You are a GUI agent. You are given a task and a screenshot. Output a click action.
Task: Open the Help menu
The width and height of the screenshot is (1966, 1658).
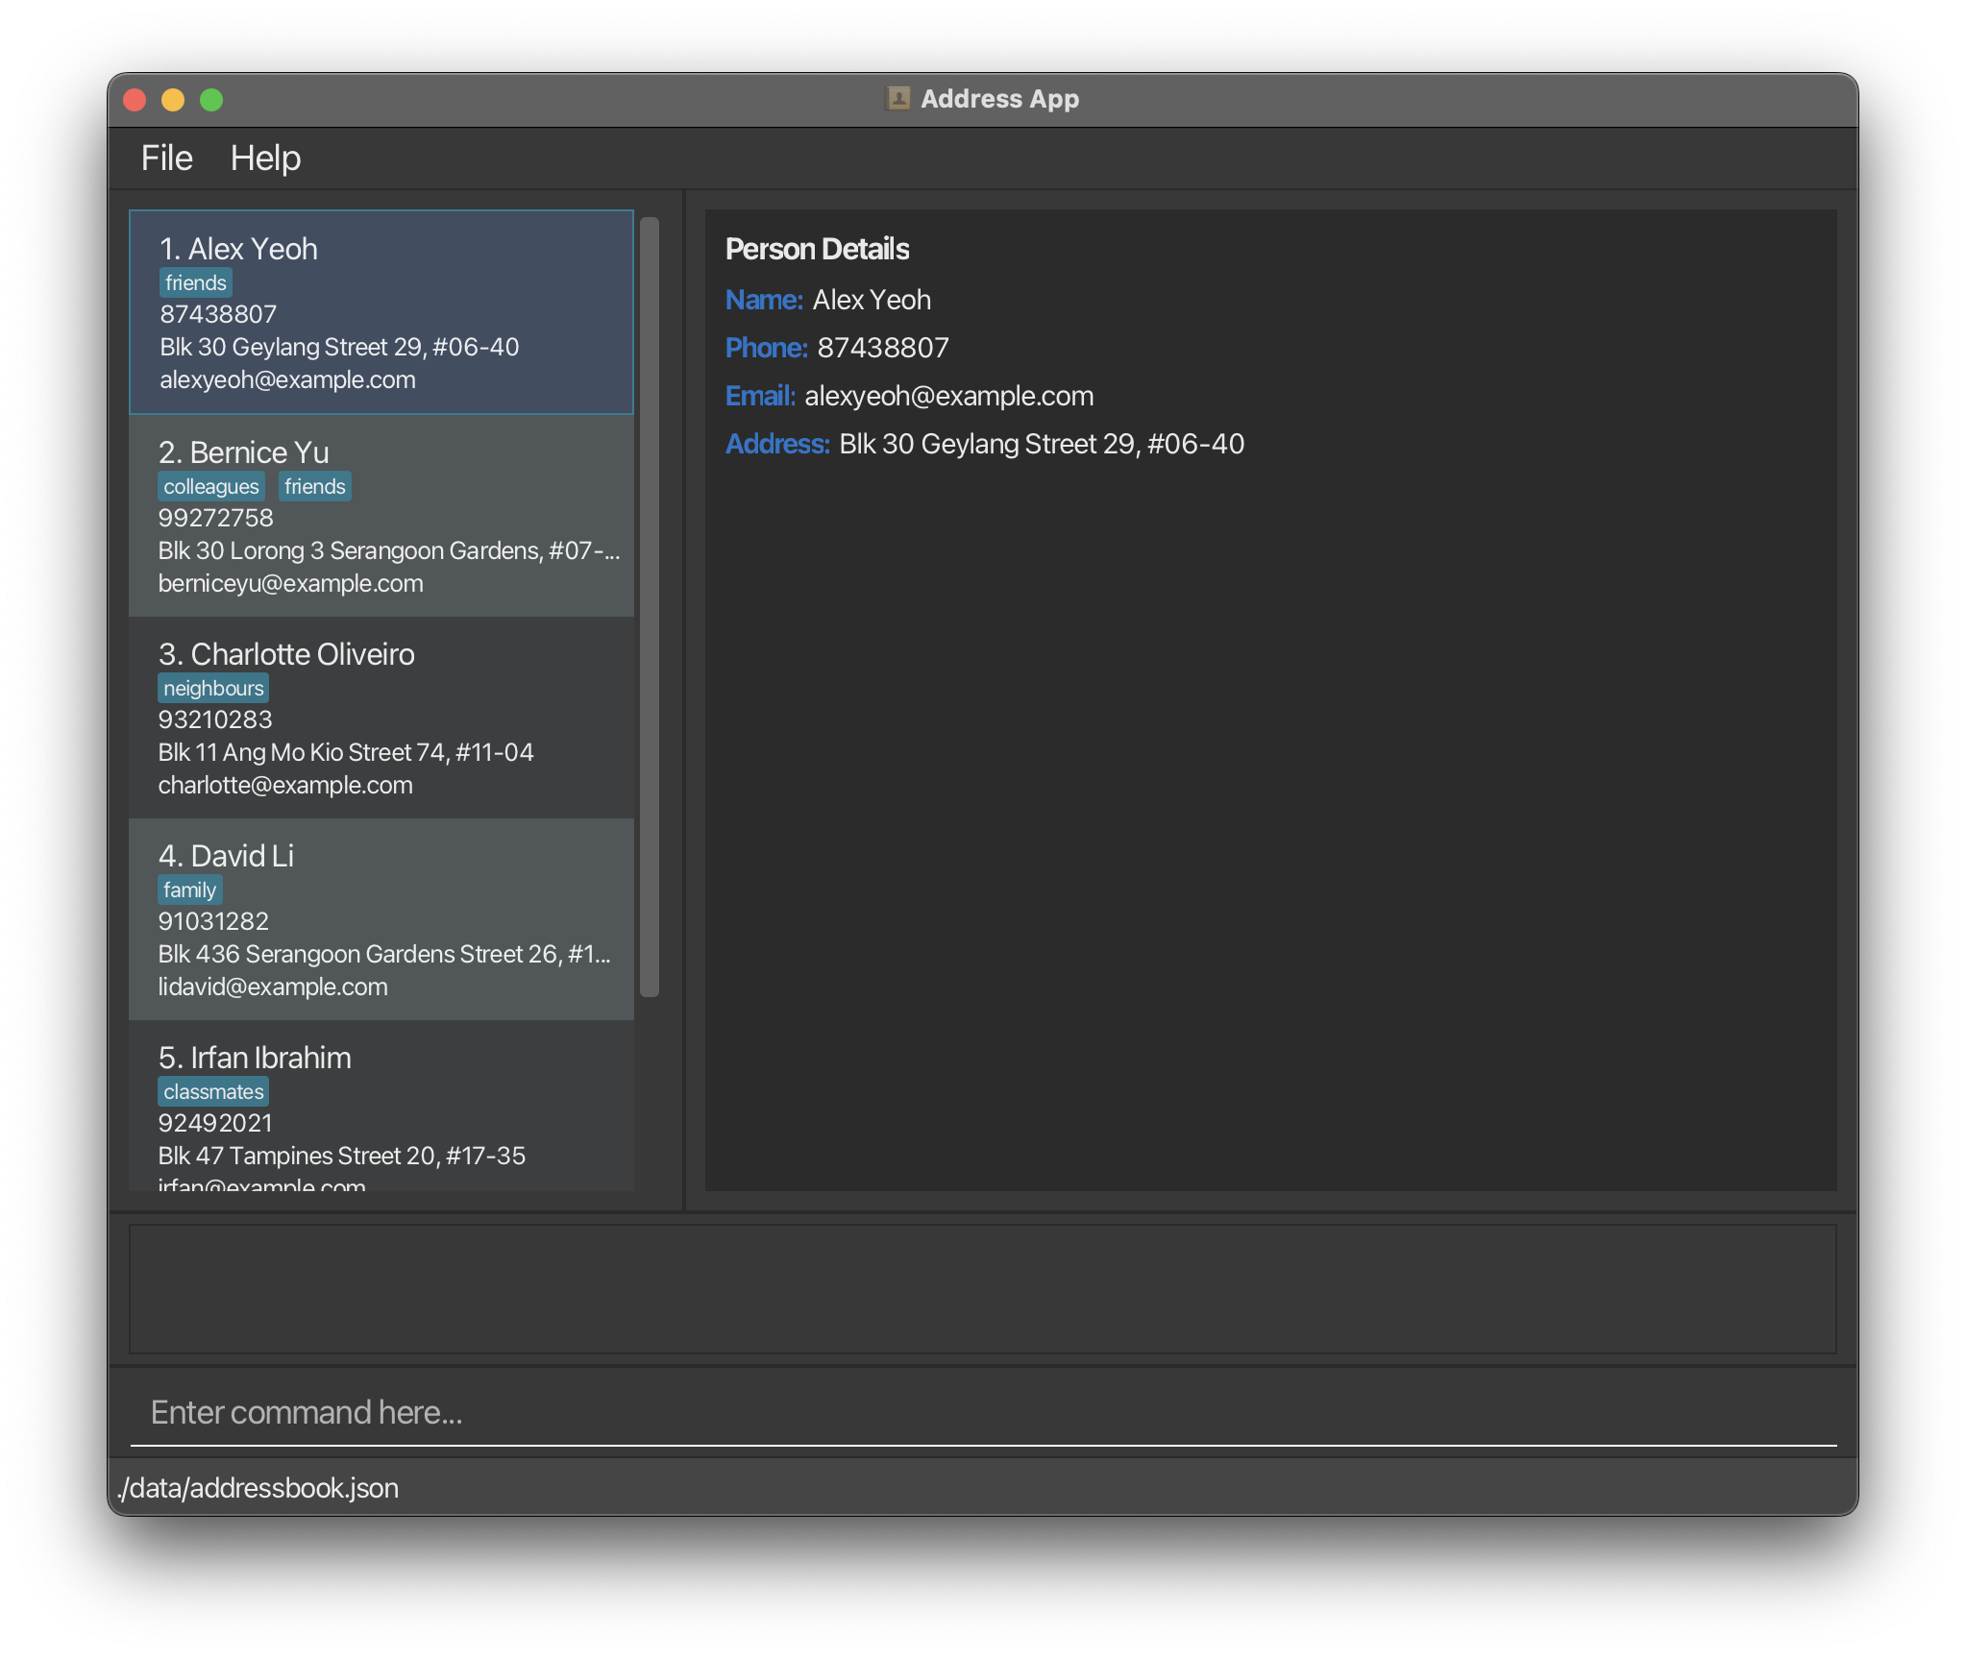265,158
